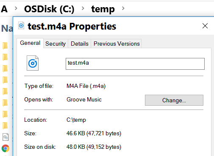Switch to the Details tab
Screen dimensions: 214x156
click(80, 44)
